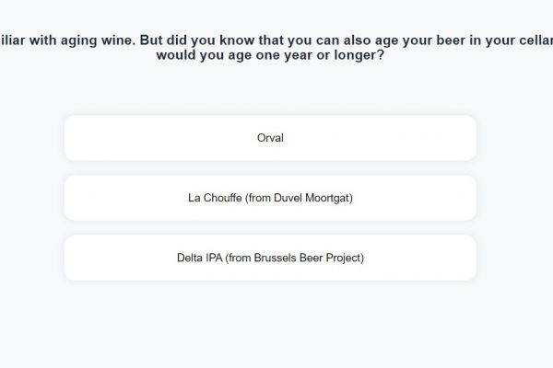The height and width of the screenshot is (368, 553).
Task: Select the Orval answer option
Action: click(x=270, y=138)
